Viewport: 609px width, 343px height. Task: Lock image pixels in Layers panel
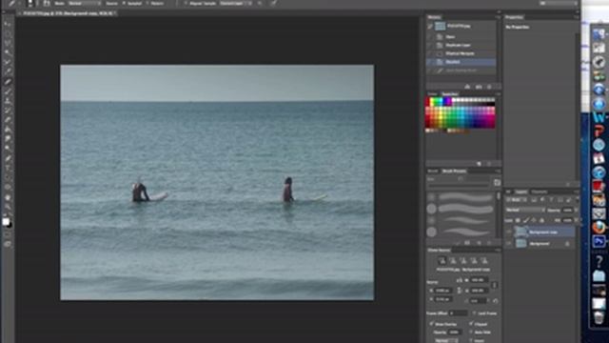coord(526,220)
